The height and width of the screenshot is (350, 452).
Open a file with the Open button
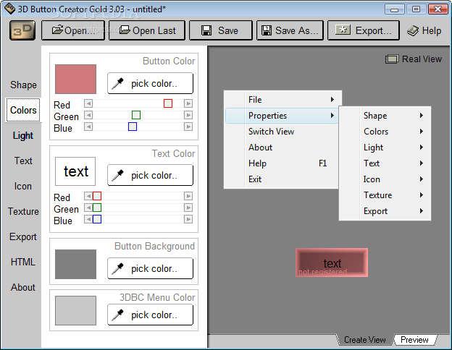pos(73,30)
